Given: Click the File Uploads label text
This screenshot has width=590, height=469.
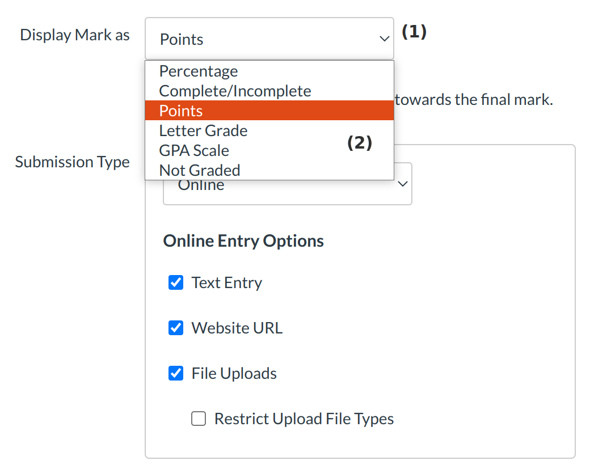Looking at the screenshot, I should pos(234,373).
